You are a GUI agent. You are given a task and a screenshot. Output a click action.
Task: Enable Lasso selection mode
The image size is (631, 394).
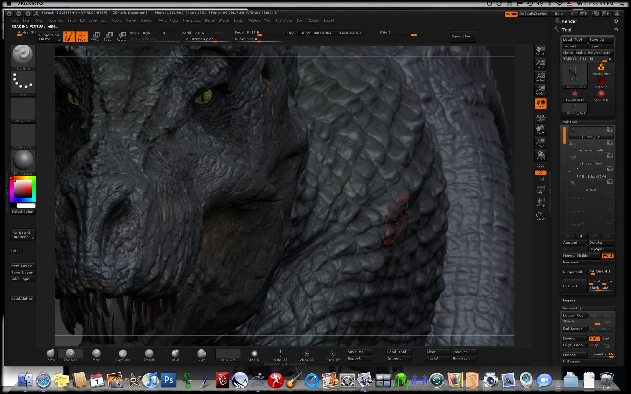[x=540, y=215]
